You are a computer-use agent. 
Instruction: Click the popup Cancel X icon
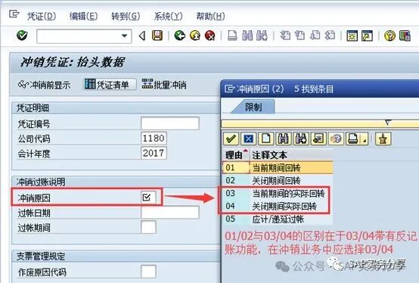tap(249, 138)
